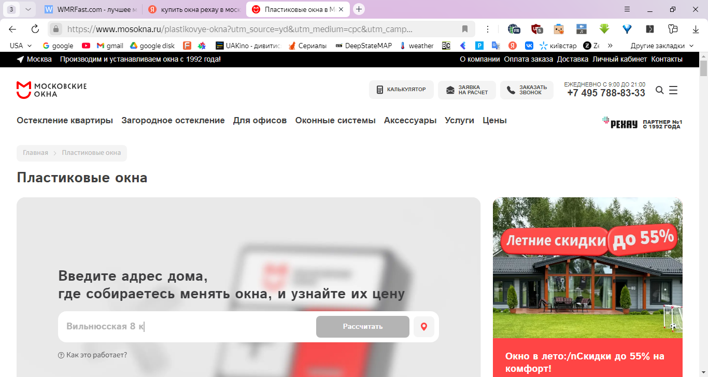Click the page vertical scrollbar thumb
This screenshot has height=377, width=708.
pos(703,68)
